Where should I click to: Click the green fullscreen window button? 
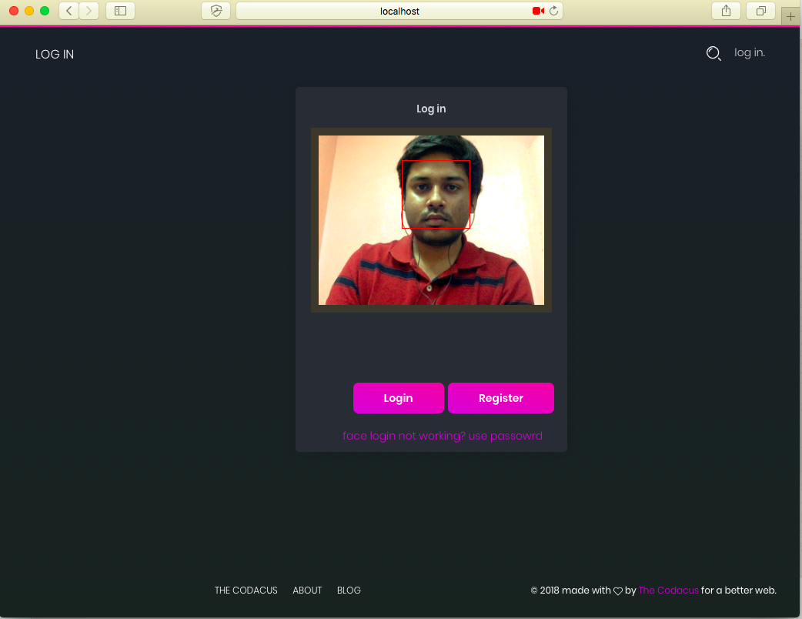(45, 11)
